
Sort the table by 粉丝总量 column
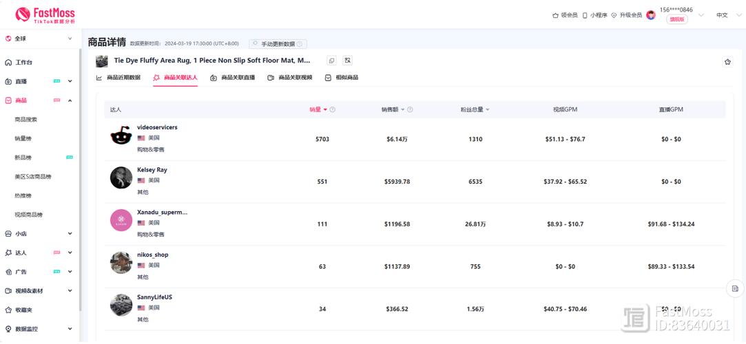(x=475, y=110)
